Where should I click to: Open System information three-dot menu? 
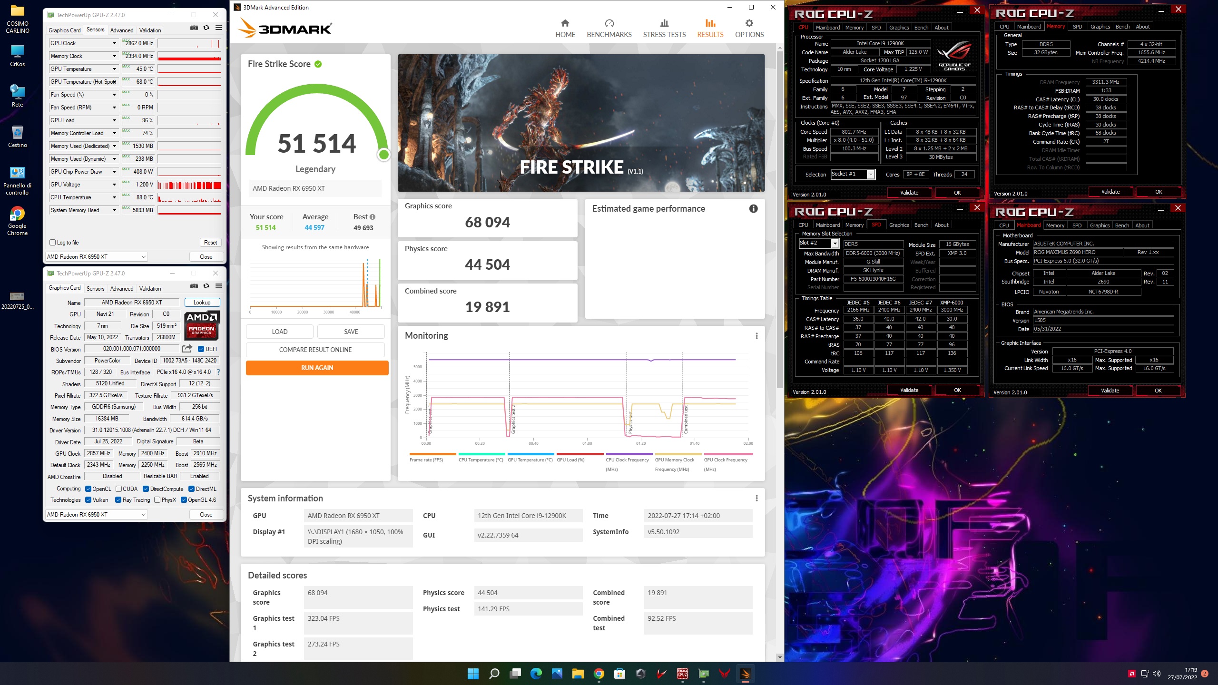point(756,498)
